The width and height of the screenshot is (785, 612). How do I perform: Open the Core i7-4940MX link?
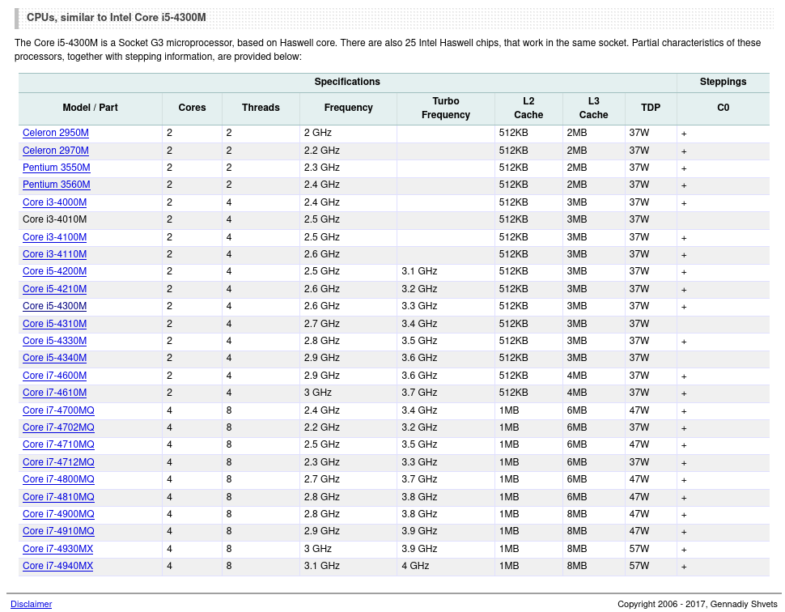[58, 566]
